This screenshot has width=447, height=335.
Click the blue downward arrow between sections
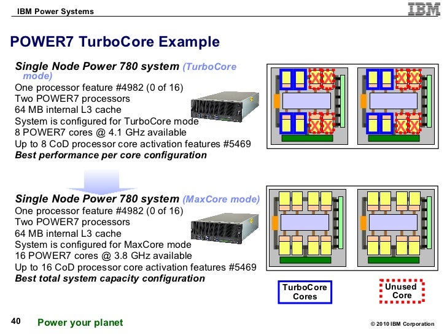coord(102,181)
